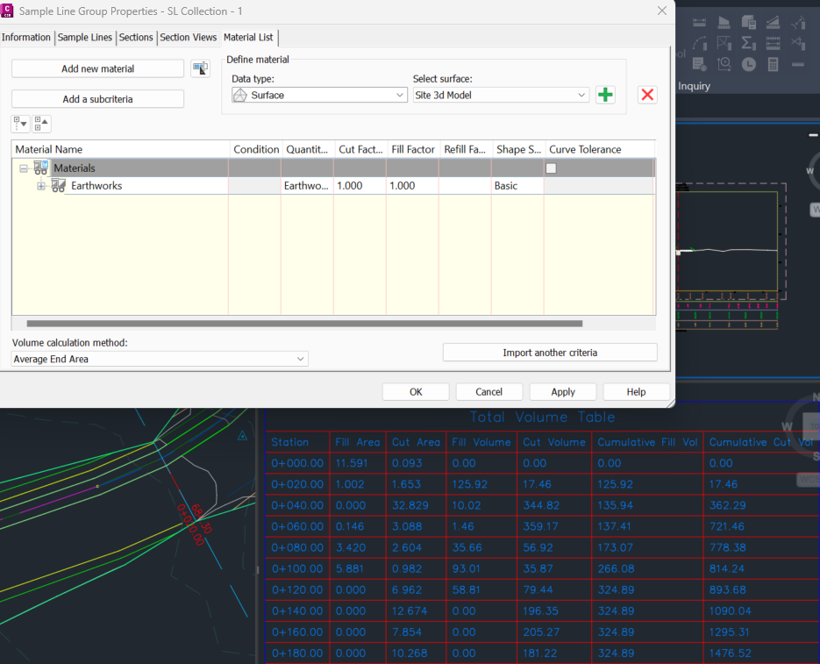820x664 pixels.
Task: Click the copy-material icon beside Add new material
Action: (x=200, y=68)
